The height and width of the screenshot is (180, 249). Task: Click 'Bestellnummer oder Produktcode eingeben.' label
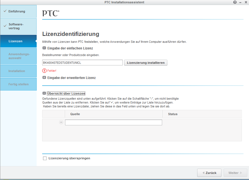click(71, 55)
